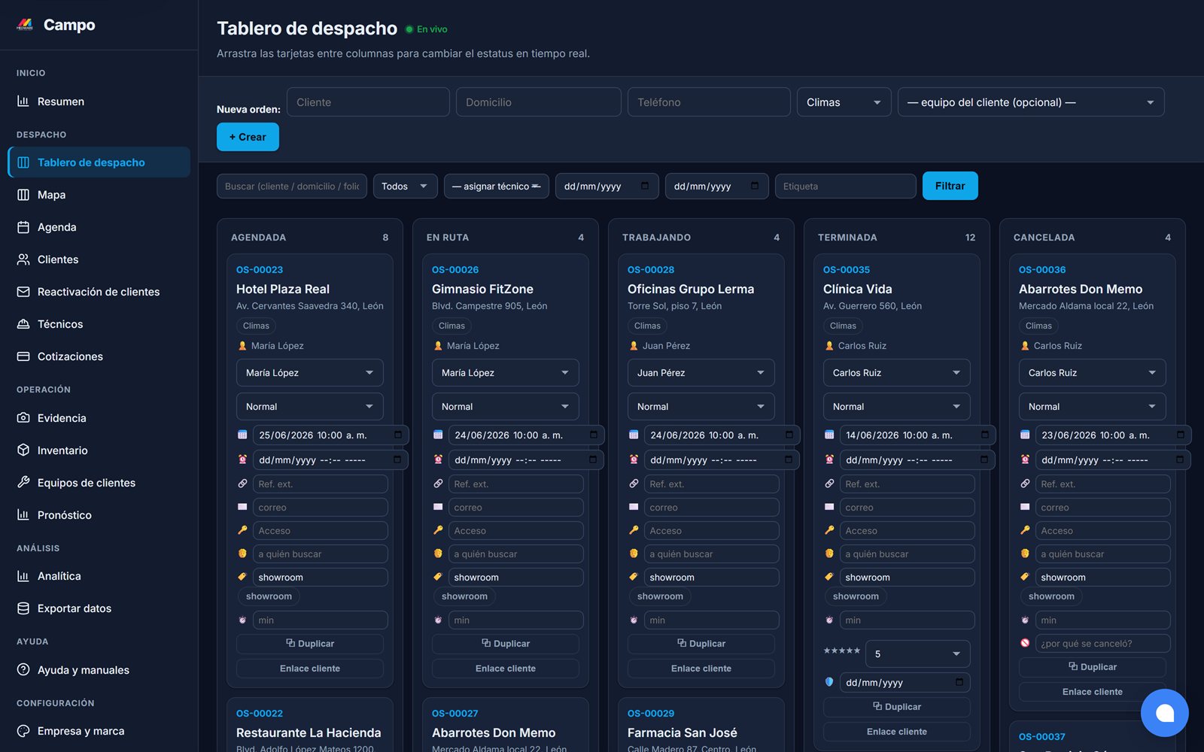The image size is (1204, 752).
Task: Click the alarm clock icon on Gimnasio FitZone card
Action: [438, 459]
